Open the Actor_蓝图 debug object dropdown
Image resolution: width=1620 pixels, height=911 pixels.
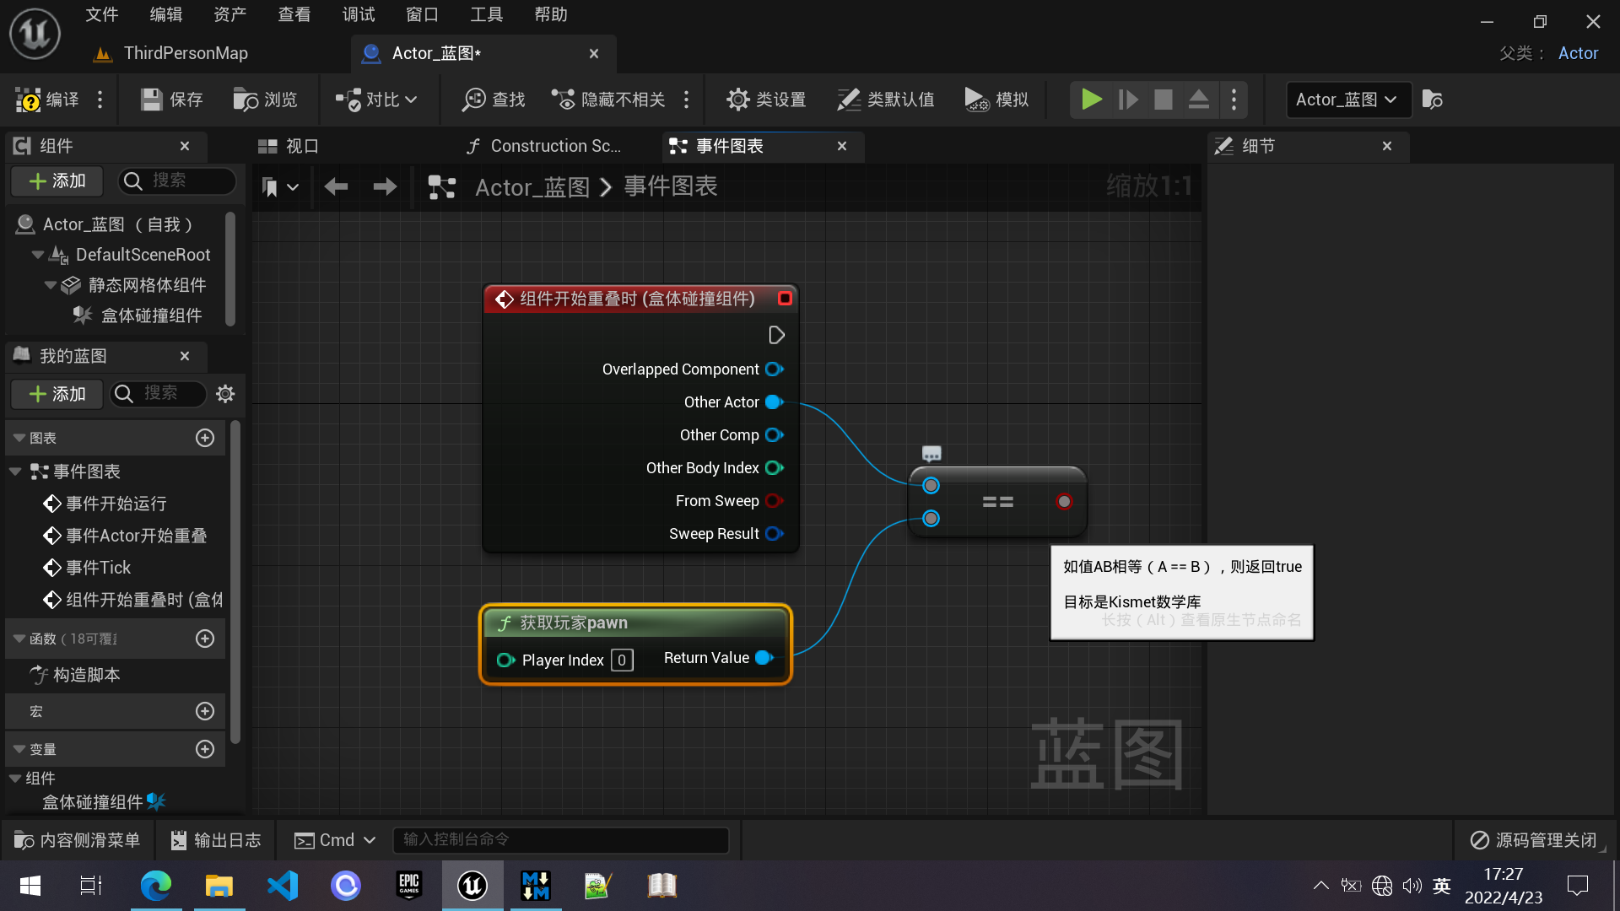(x=1347, y=100)
